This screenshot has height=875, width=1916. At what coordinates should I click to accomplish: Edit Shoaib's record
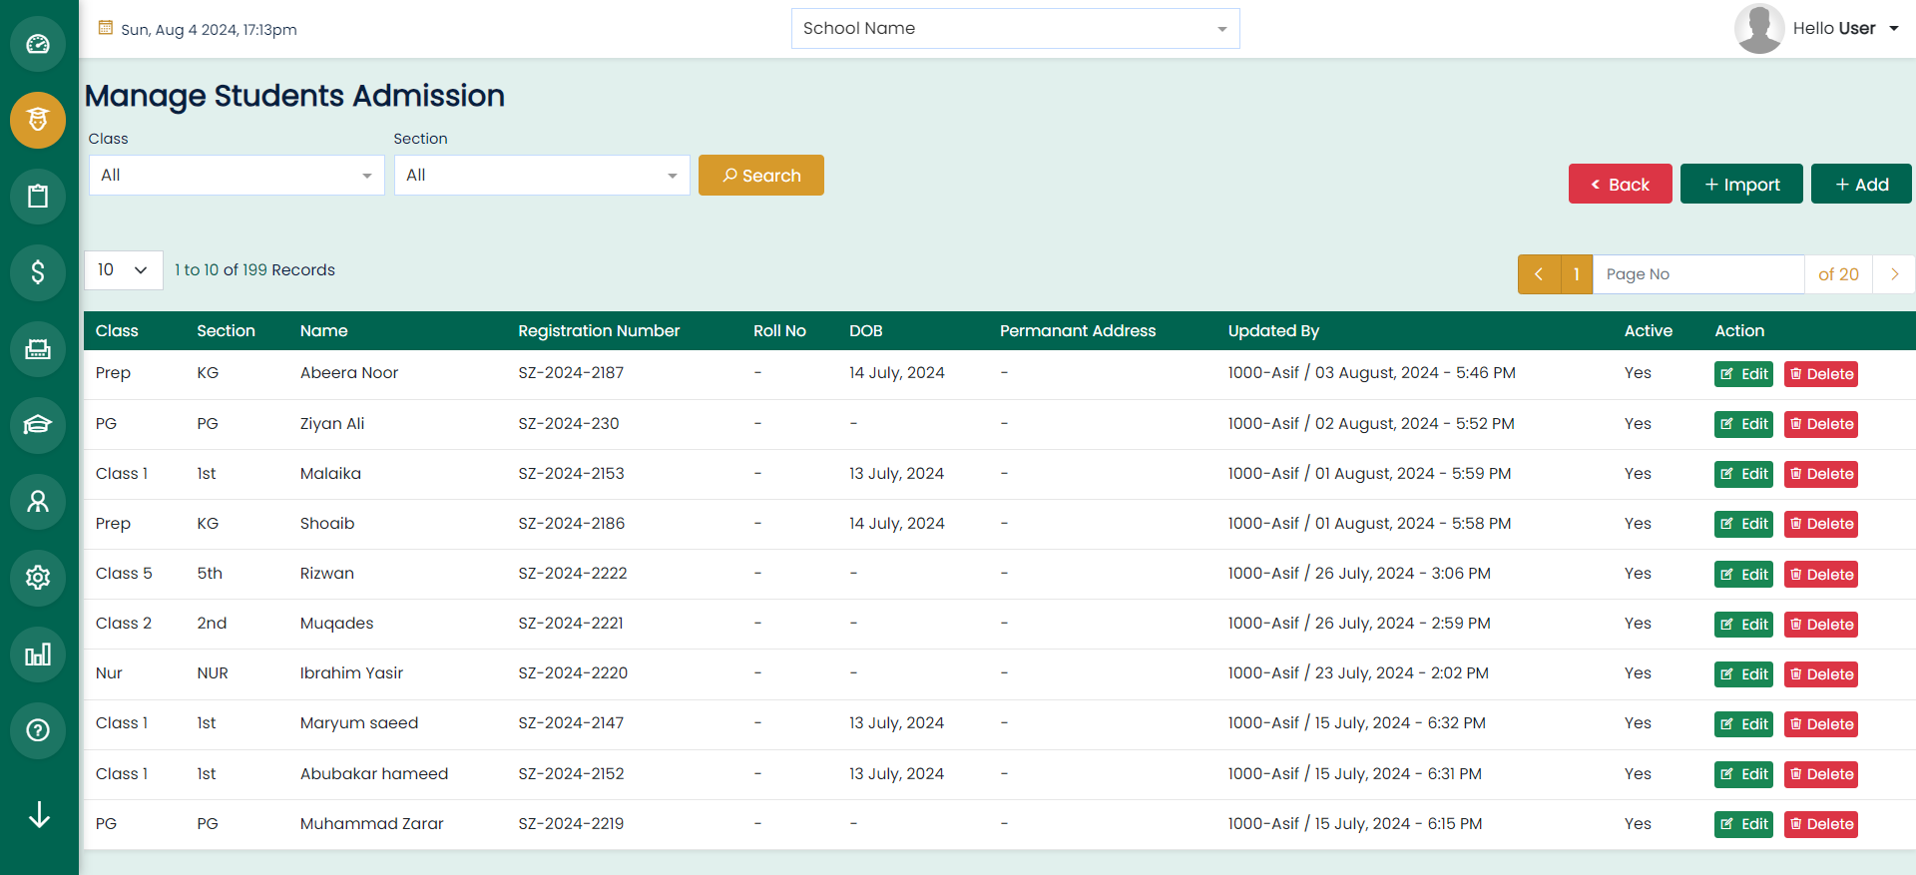(x=1743, y=524)
